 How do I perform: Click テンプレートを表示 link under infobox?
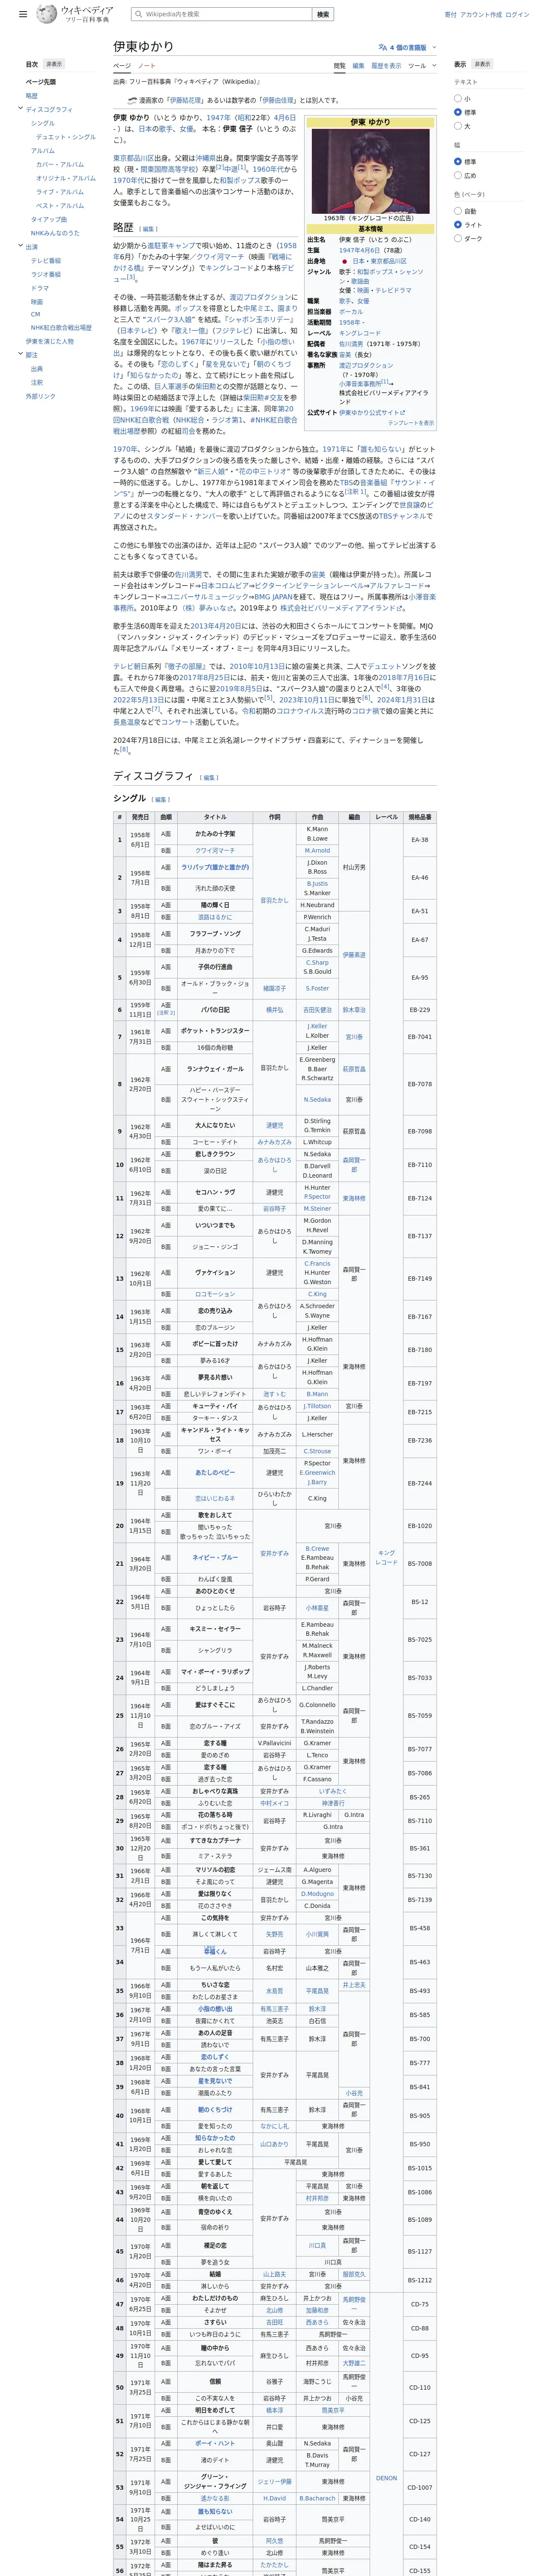coord(410,422)
